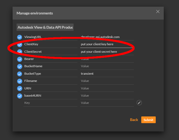Screen dimensions: 179x140
Task: Click the ClientSecret value field
Action: pyautogui.click(x=107, y=52)
